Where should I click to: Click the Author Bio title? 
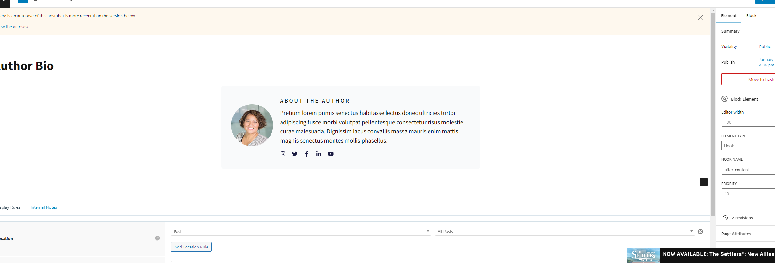27,66
